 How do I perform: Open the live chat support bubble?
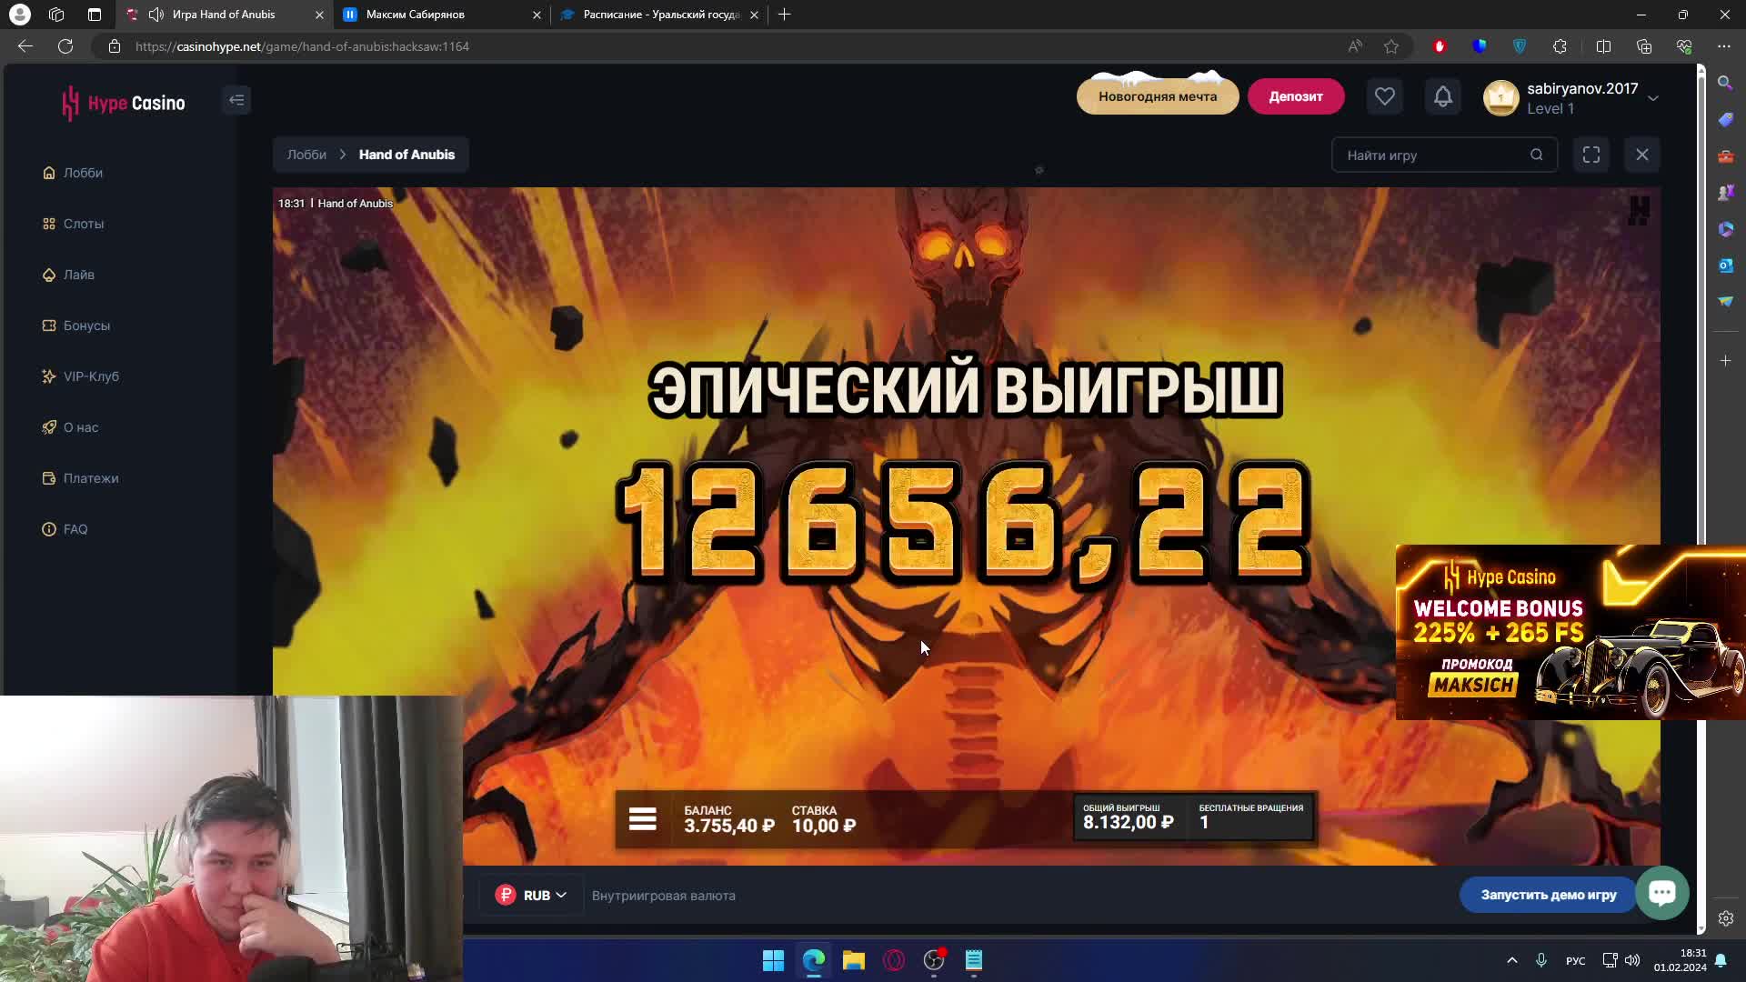click(x=1661, y=893)
